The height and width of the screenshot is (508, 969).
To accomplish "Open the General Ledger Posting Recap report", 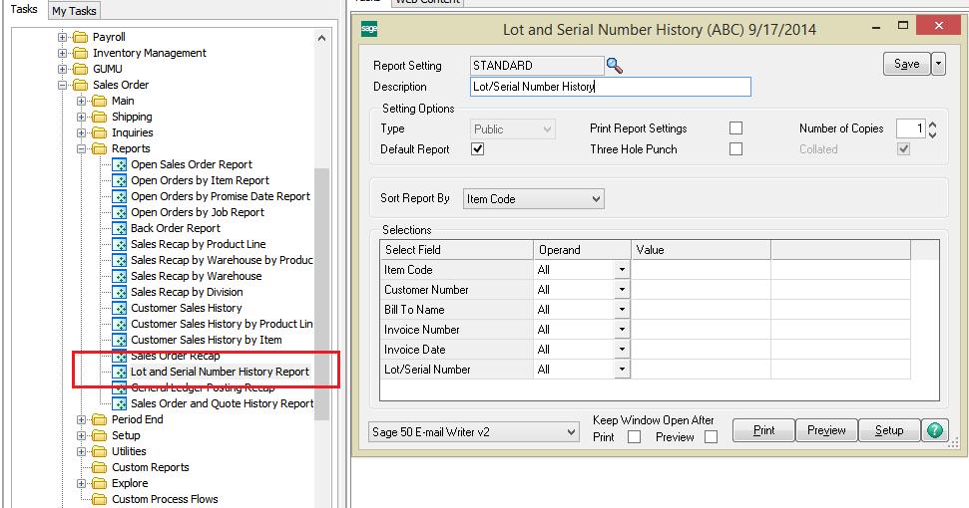I will coord(203,387).
